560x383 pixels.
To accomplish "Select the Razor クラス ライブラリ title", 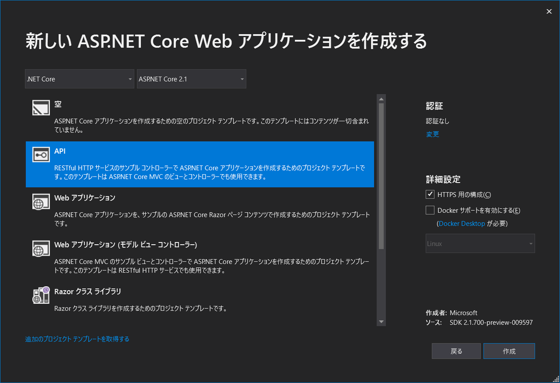I will tap(88, 291).
